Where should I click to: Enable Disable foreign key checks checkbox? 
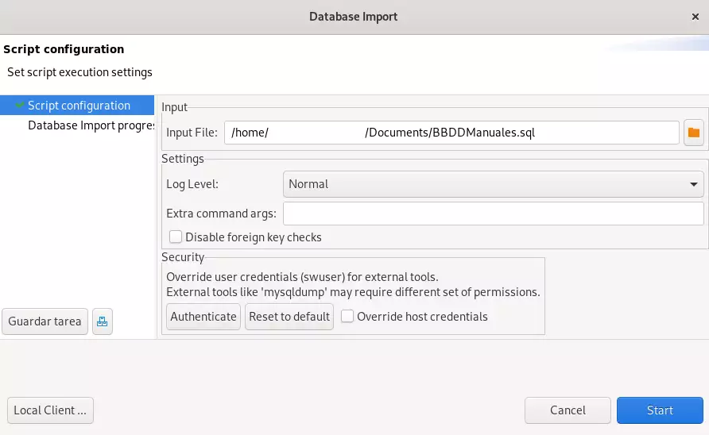(176, 237)
